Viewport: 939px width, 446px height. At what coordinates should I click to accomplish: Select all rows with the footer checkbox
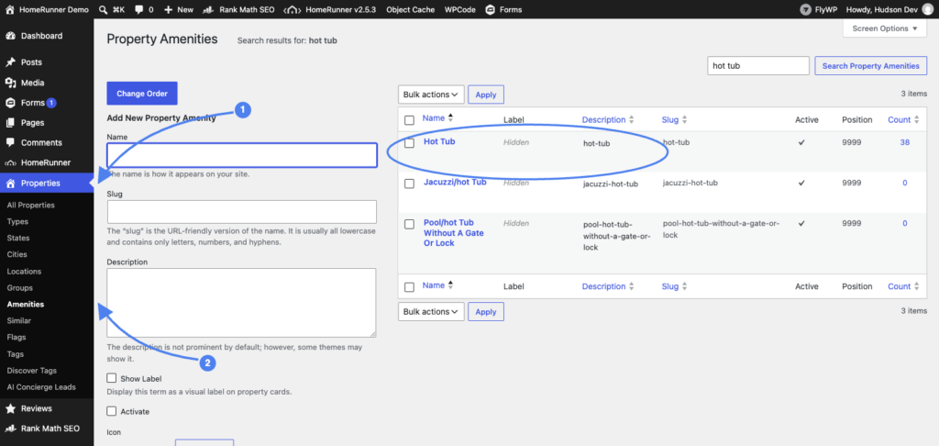(410, 287)
